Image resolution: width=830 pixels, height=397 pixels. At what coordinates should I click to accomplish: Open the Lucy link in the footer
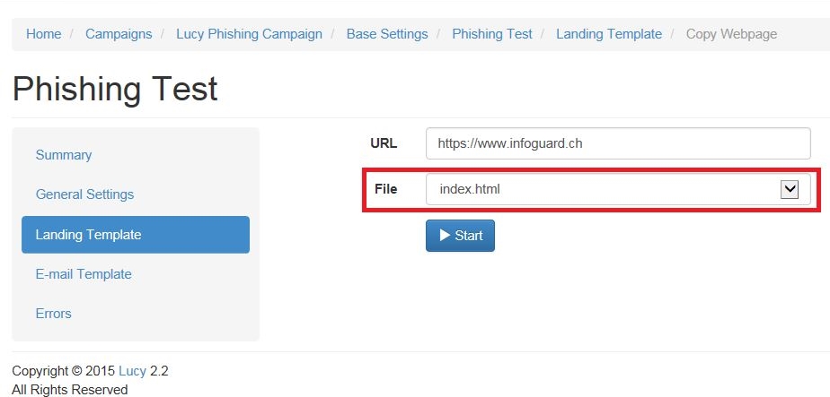tap(132, 371)
